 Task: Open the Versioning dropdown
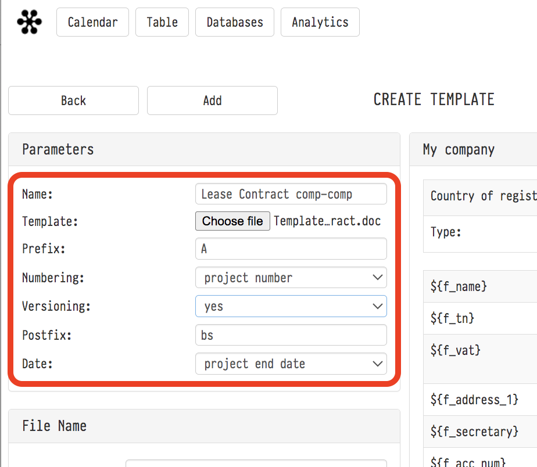291,306
